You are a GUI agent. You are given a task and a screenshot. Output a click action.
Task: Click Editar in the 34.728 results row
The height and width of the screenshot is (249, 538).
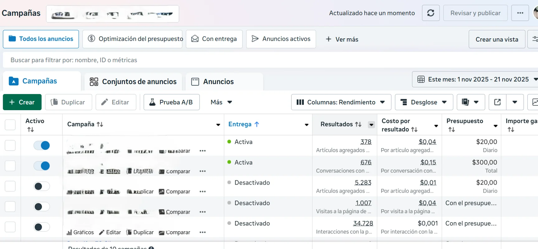[110, 232]
